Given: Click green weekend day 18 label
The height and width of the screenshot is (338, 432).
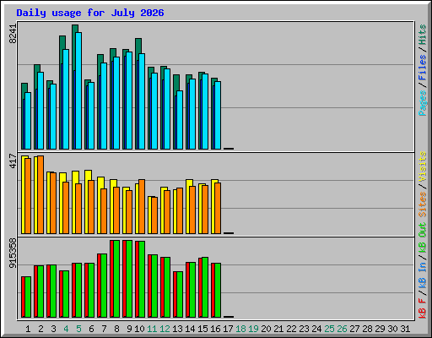Looking at the screenshot, I should (x=240, y=329).
